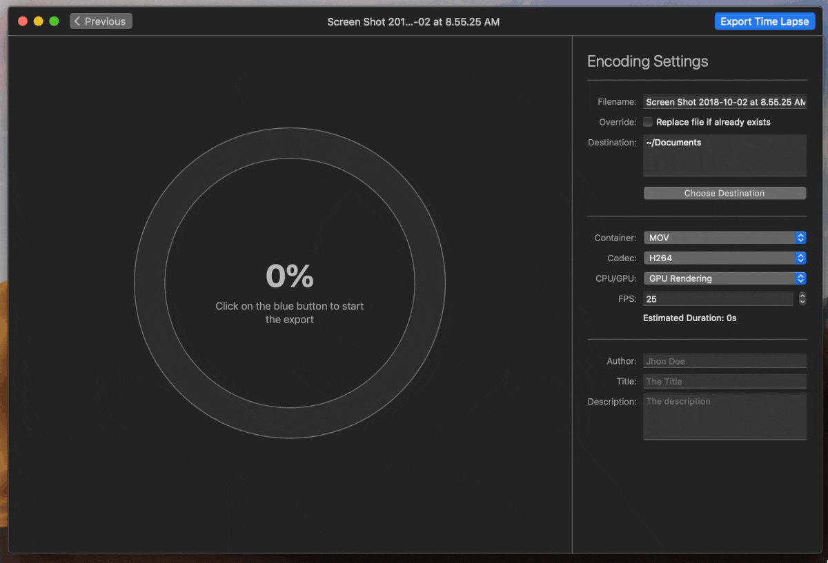Click the 'Click on the blue button' hint text
Screen dimensions: 828x563
(x=290, y=313)
